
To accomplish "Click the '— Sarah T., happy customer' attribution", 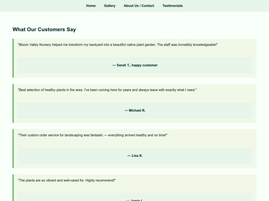I will 135,66.
